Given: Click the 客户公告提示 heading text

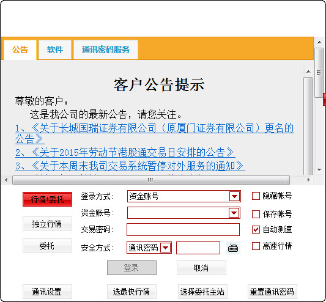Looking at the screenshot, I should [x=159, y=84].
